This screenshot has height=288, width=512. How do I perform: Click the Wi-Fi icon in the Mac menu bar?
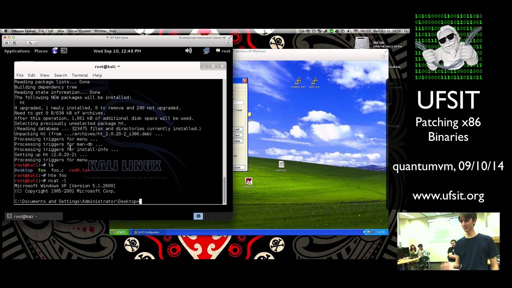click(x=356, y=31)
